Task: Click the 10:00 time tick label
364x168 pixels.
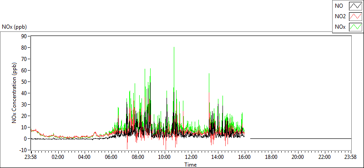Action: point(165,157)
